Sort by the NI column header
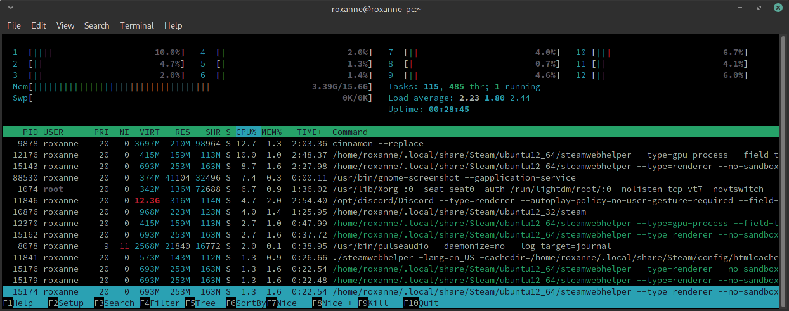The image size is (789, 311). (124, 132)
